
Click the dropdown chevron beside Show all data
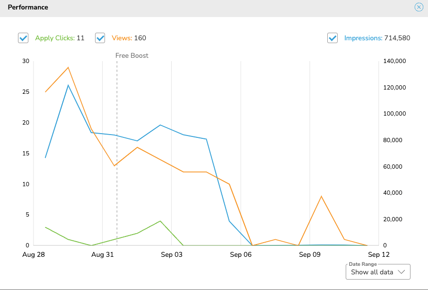tap(400, 272)
